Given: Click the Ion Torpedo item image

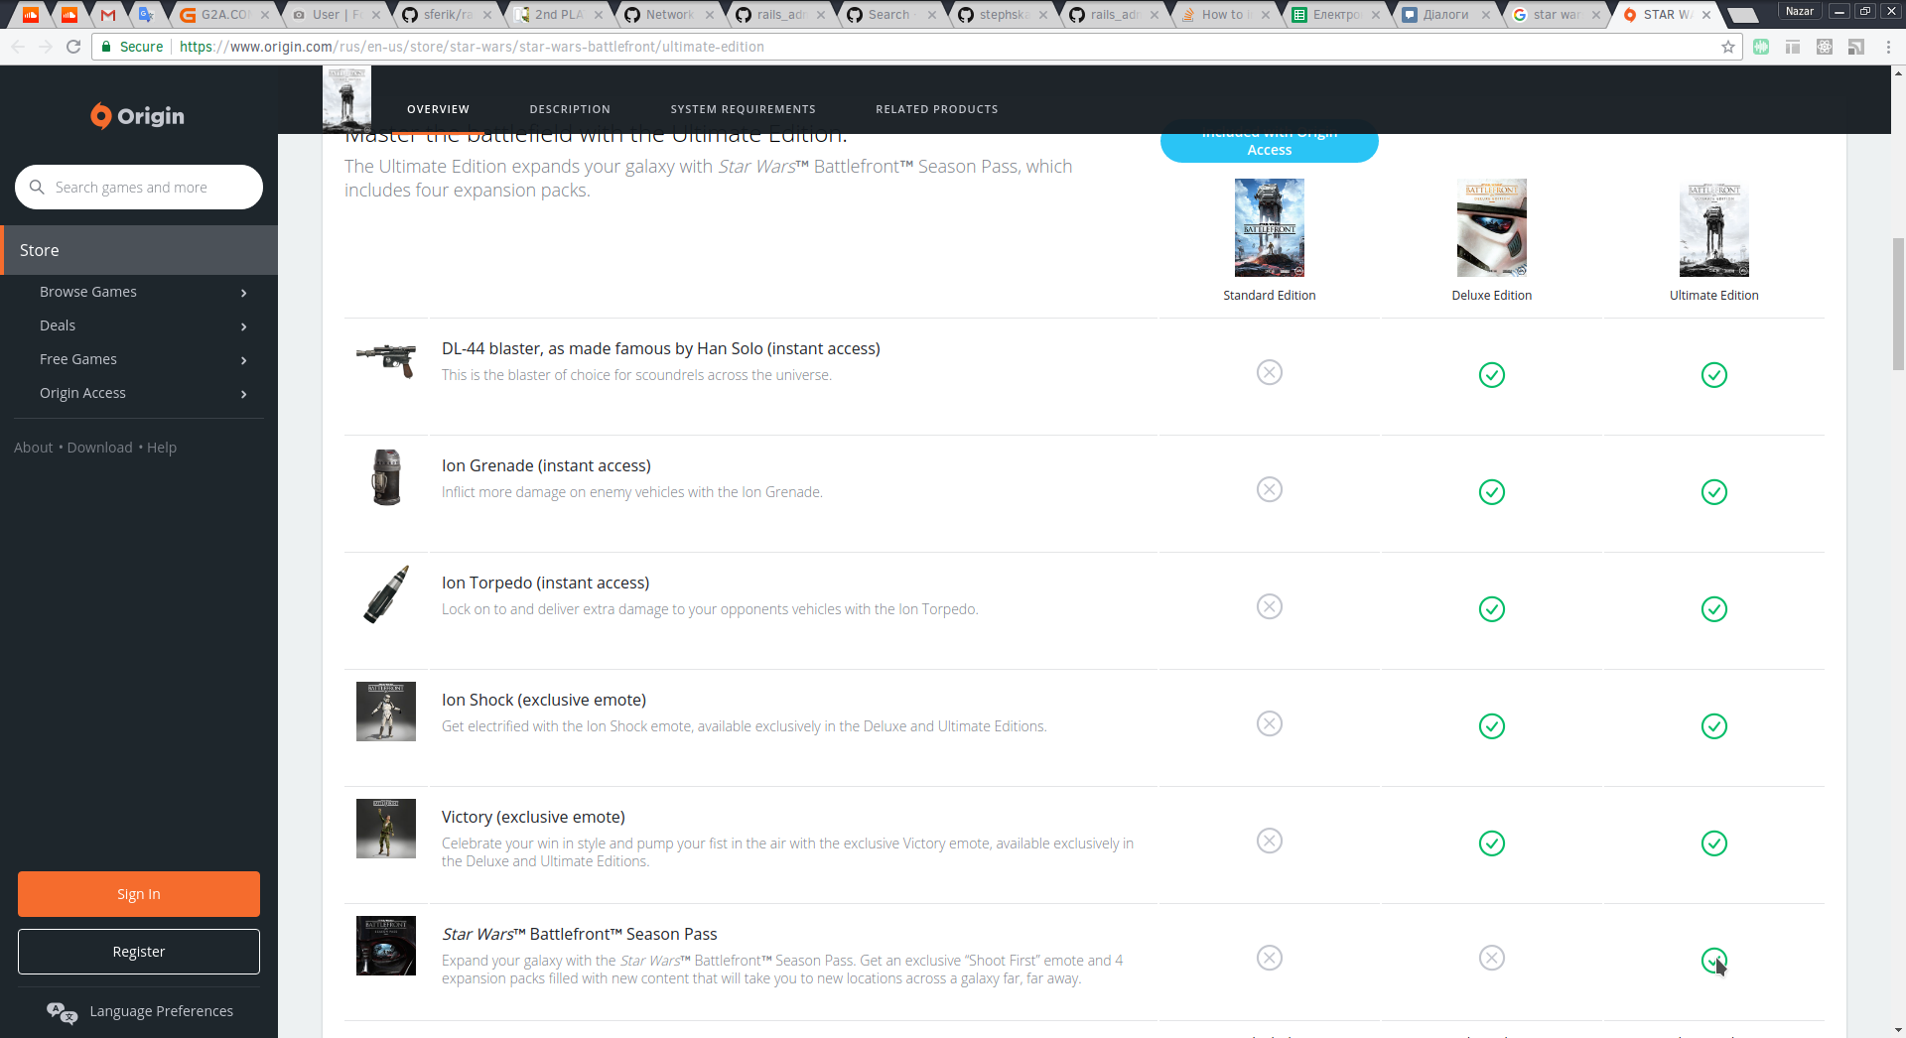Looking at the screenshot, I should tap(386, 594).
